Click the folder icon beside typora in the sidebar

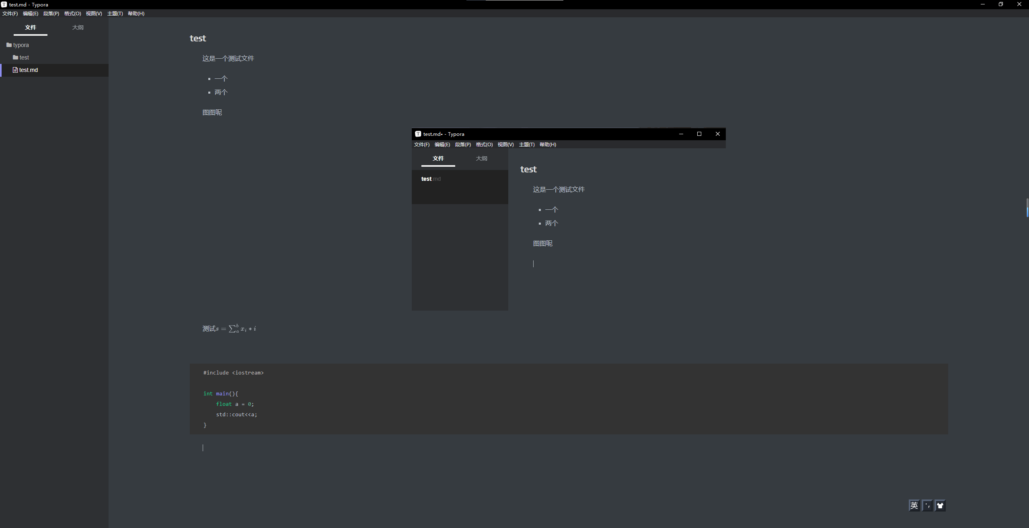tap(9, 45)
